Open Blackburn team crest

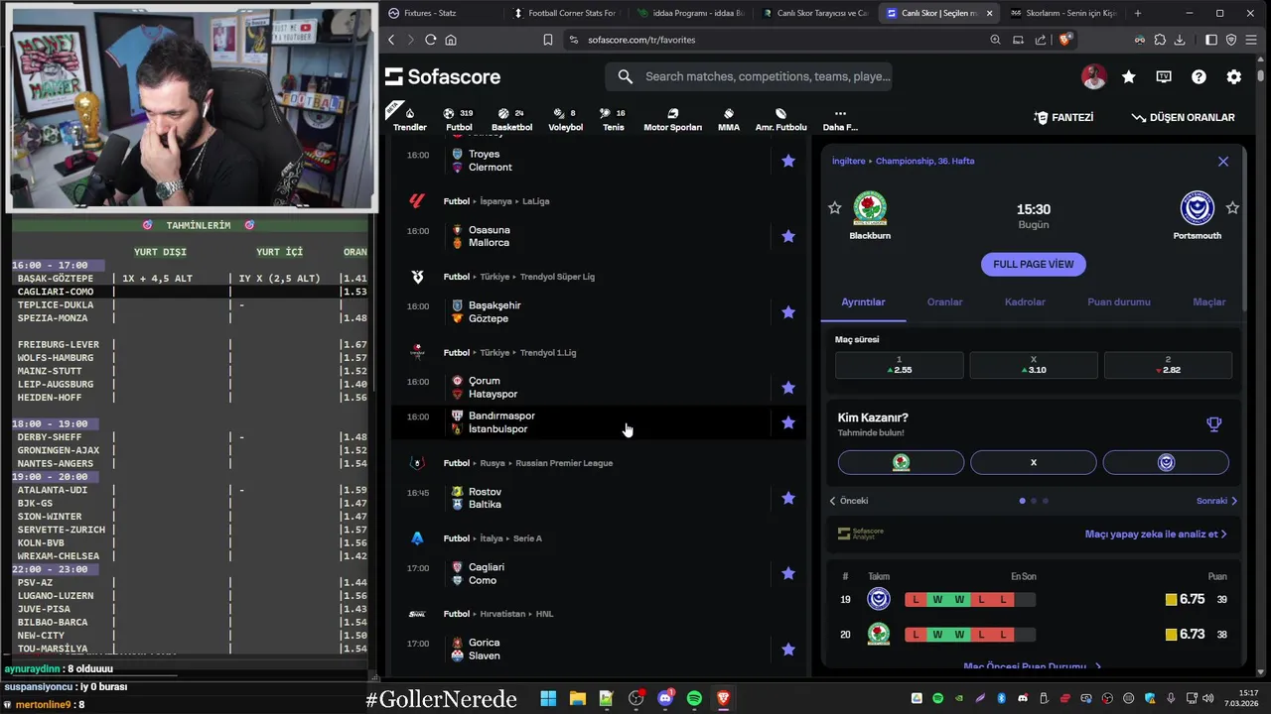(x=870, y=208)
